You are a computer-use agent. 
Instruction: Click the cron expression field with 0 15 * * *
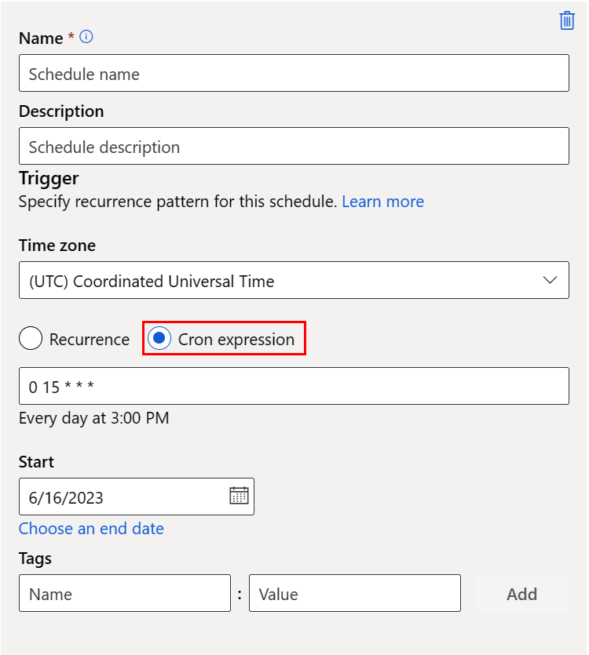(x=294, y=386)
